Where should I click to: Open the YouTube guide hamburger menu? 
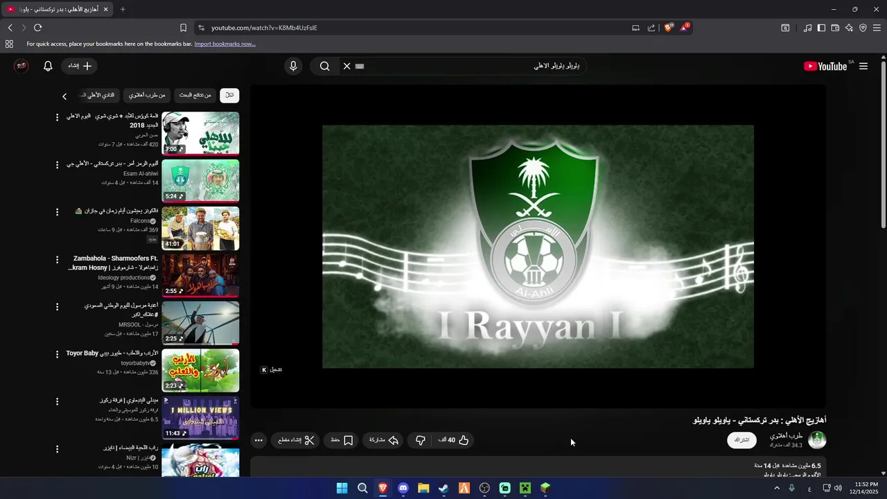(863, 66)
